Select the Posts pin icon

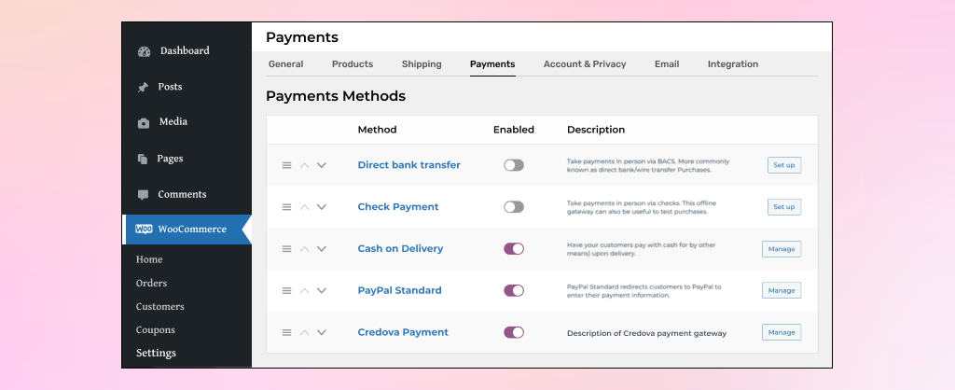tap(143, 88)
